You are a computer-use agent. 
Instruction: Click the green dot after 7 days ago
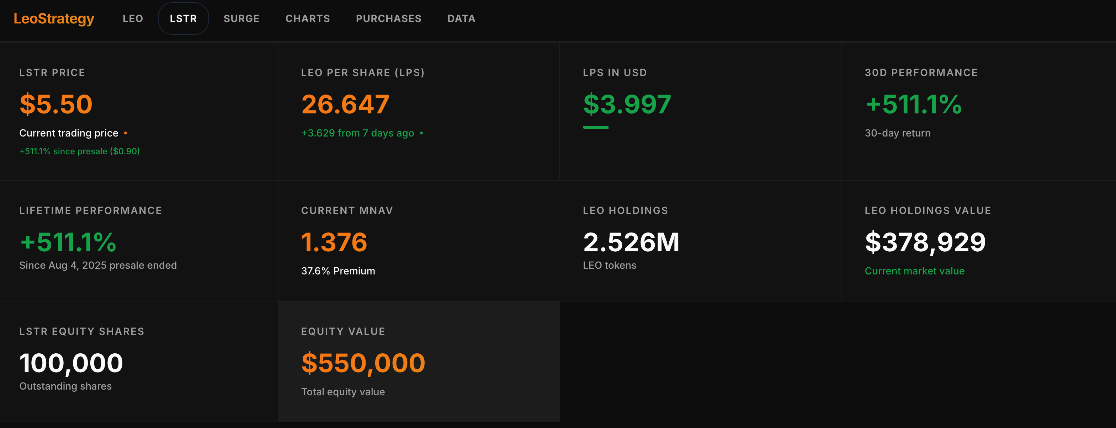(421, 133)
